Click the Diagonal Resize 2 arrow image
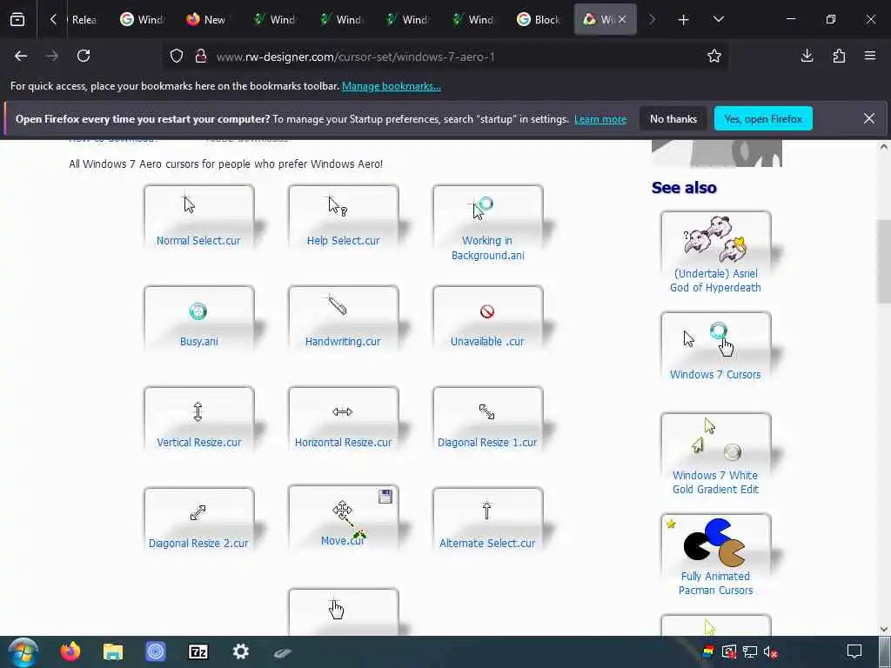891x668 pixels. coord(198,513)
